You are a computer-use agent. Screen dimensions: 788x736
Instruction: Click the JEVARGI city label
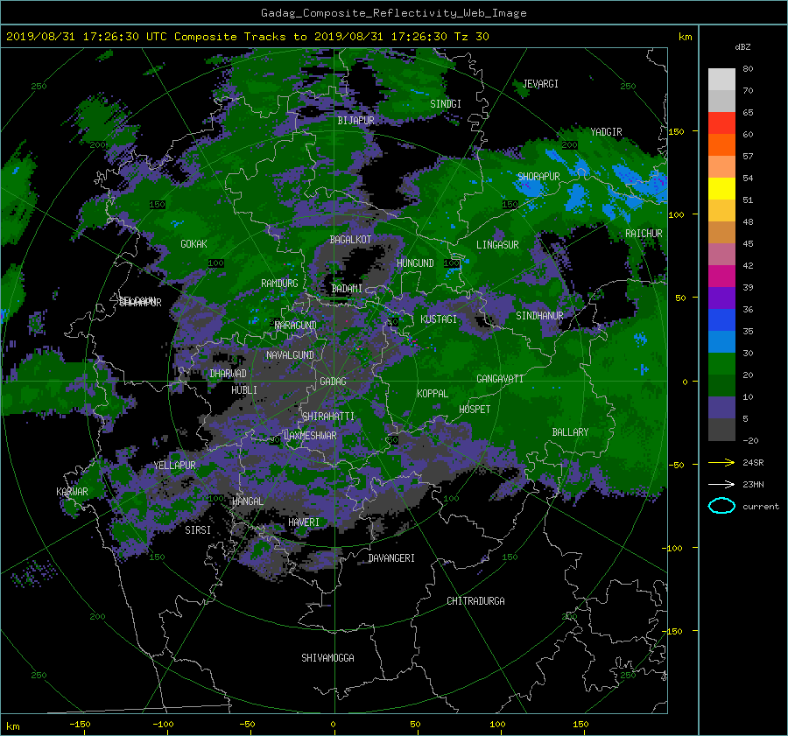coord(540,84)
